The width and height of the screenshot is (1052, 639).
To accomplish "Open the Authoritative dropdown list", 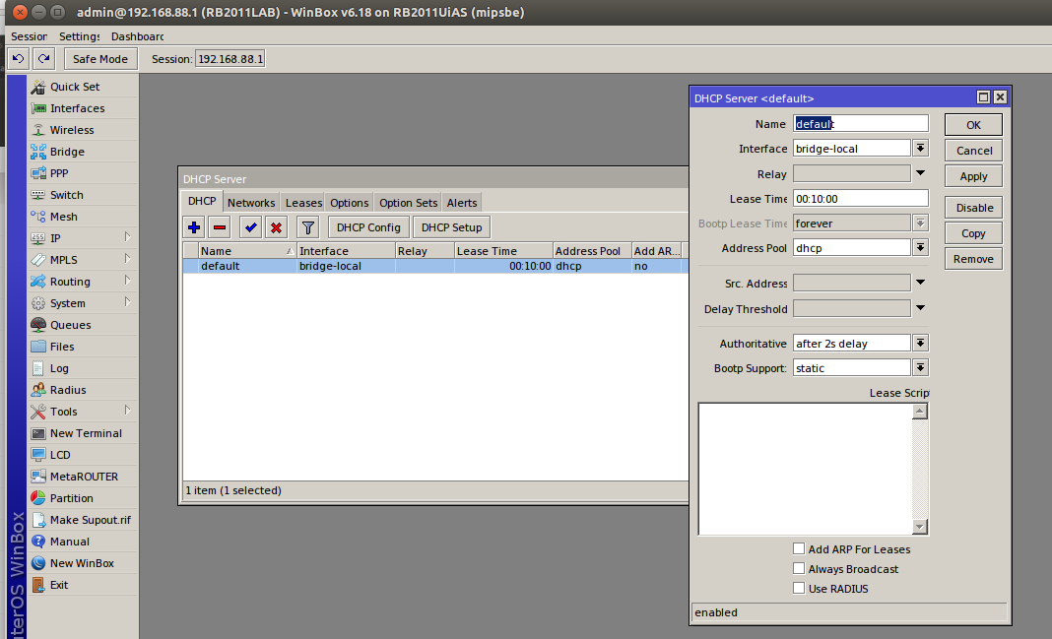I will coord(921,344).
